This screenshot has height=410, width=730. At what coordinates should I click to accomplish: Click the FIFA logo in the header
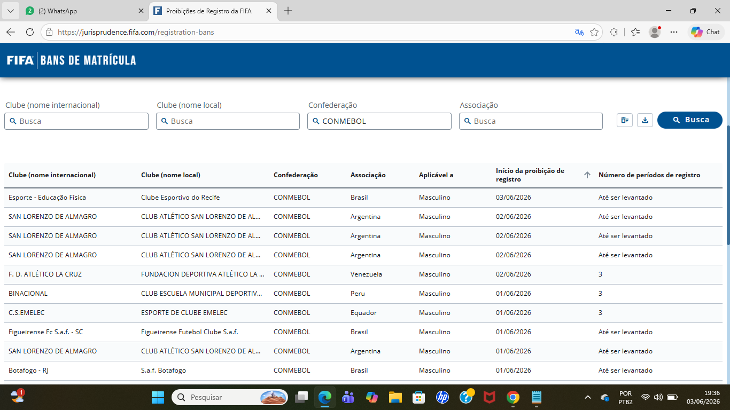coord(20,60)
